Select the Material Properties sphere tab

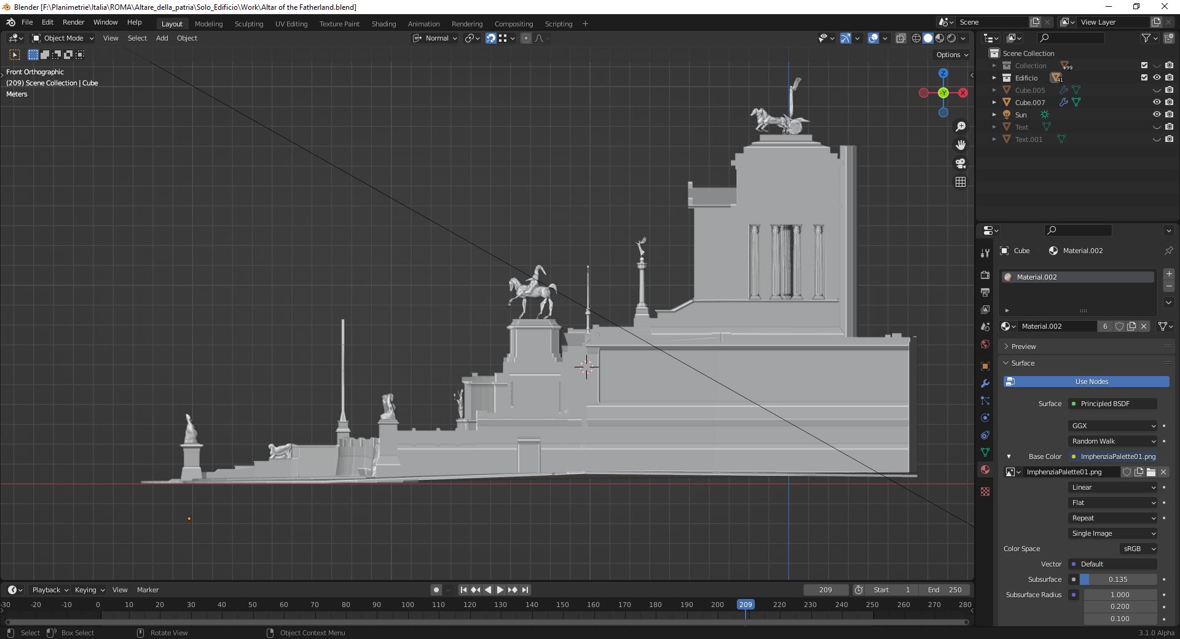(x=985, y=469)
